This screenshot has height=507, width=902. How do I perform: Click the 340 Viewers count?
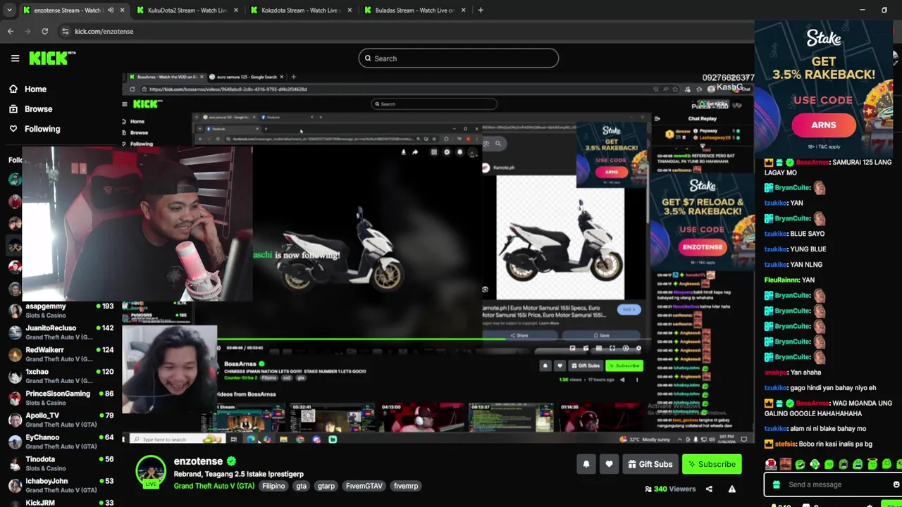(x=670, y=489)
